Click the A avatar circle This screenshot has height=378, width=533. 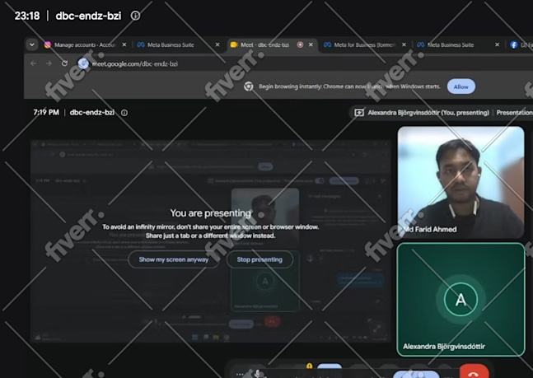click(x=461, y=300)
